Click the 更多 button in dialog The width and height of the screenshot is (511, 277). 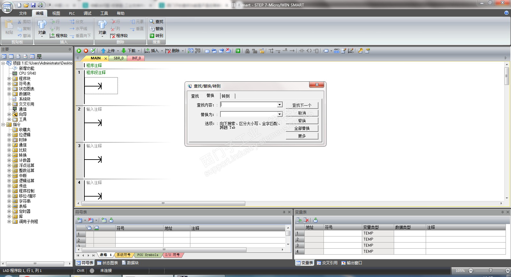[302, 136]
